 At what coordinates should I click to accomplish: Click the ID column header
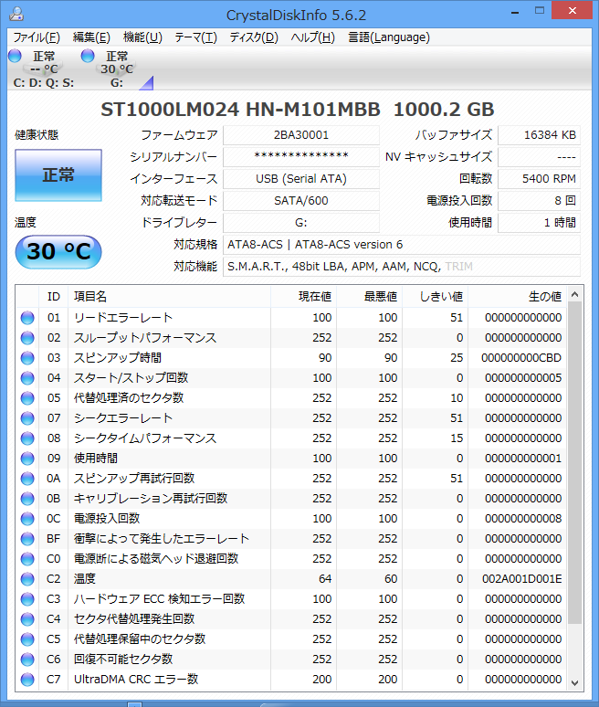(x=53, y=296)
